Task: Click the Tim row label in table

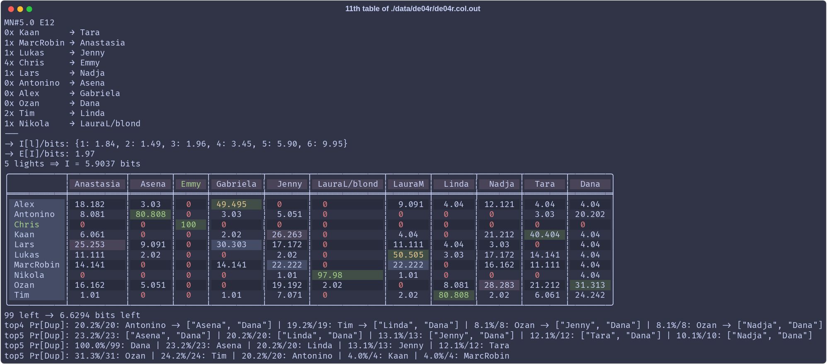Action: (x=22, y=295)
